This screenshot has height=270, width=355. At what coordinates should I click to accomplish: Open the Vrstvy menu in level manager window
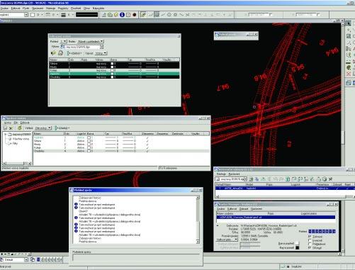pos(8,123)
